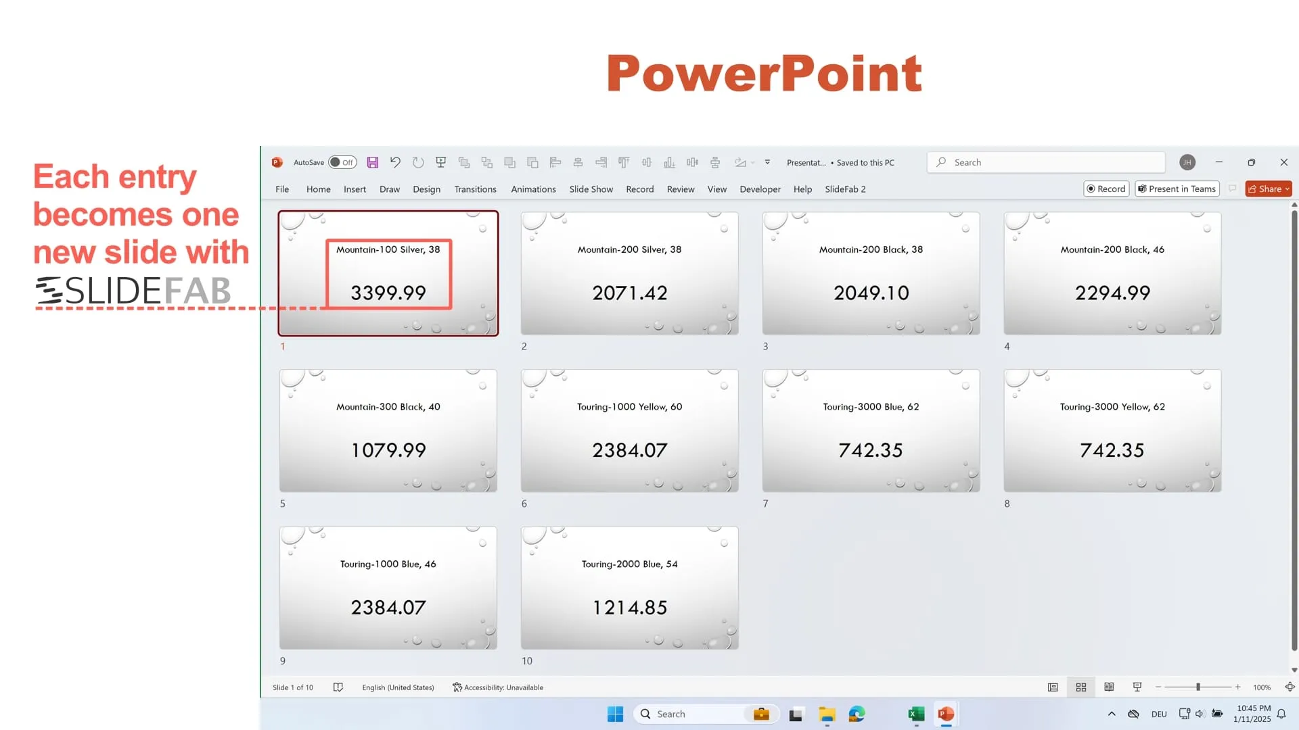The height and width of the screenshot is (730, 1299).
Task: Start Slide Show from status bar
Action: tap(1137, 687)
